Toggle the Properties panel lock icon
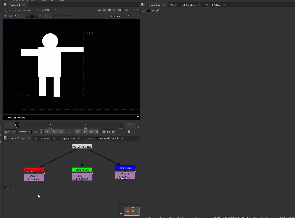Viewport: 295px width, 218px height. 148,11
